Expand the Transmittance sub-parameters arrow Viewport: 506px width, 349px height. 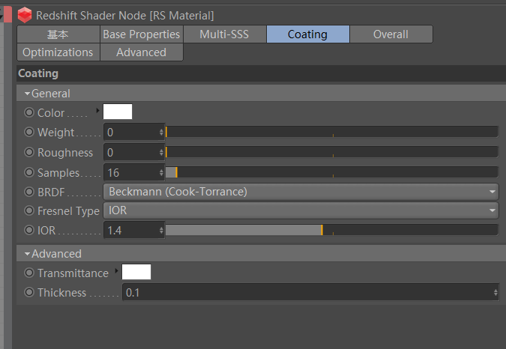(x=116, y=271)
